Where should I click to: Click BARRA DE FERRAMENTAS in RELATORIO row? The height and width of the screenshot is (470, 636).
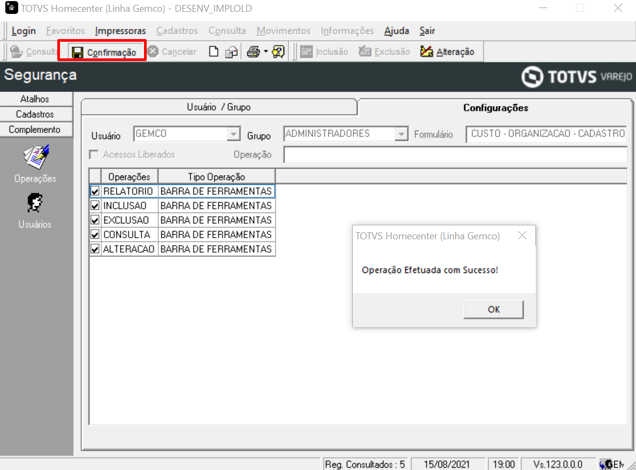(216, 191)
